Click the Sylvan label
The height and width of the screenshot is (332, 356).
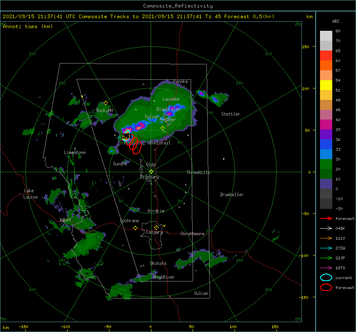(x=151, y=116)
